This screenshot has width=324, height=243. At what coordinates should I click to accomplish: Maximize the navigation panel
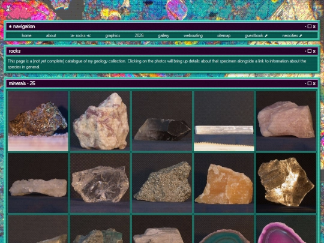tap(310, 26)
